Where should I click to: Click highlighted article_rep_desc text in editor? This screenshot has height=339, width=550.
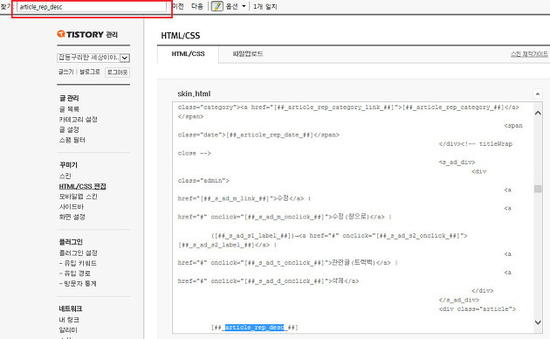pyautogui.click(x=254, y=328)
